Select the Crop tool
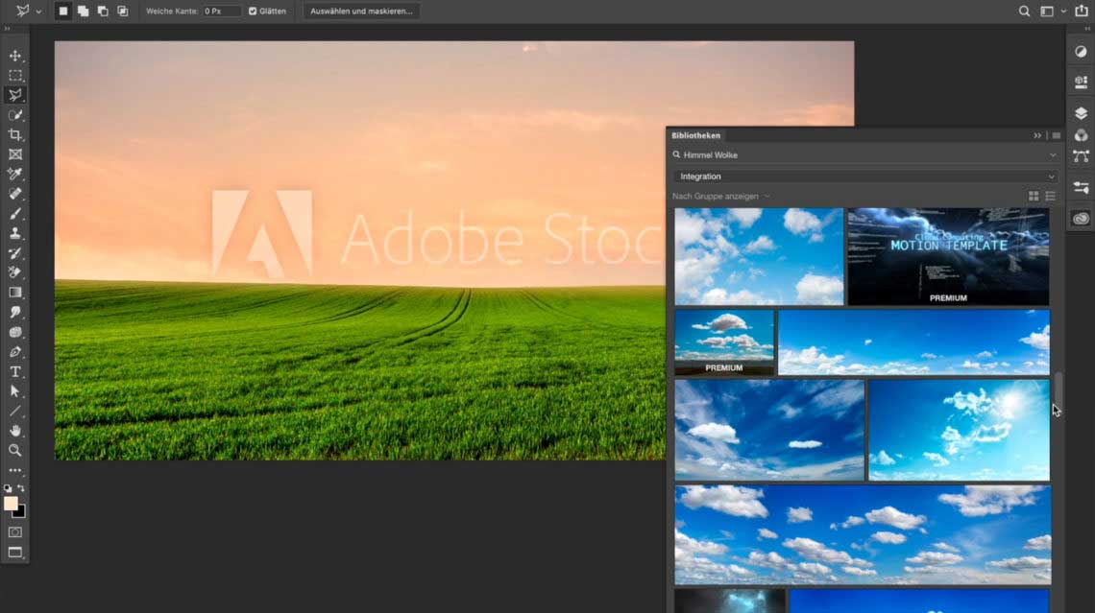 click(x=15, y=135)
